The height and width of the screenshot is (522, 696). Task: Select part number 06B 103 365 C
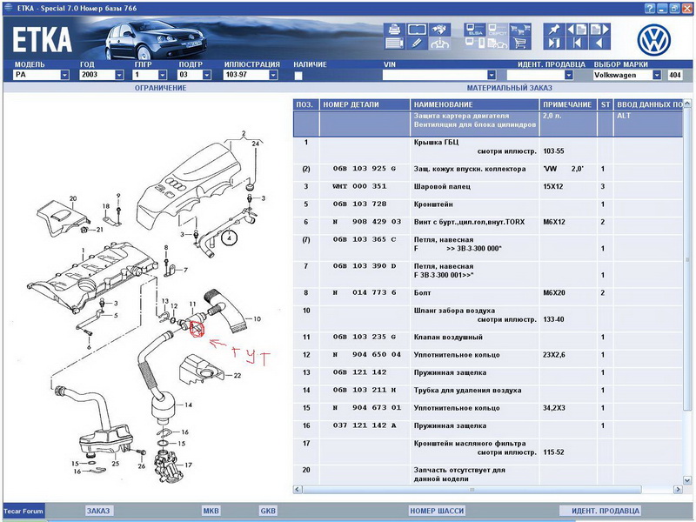(x=365, y=239)
